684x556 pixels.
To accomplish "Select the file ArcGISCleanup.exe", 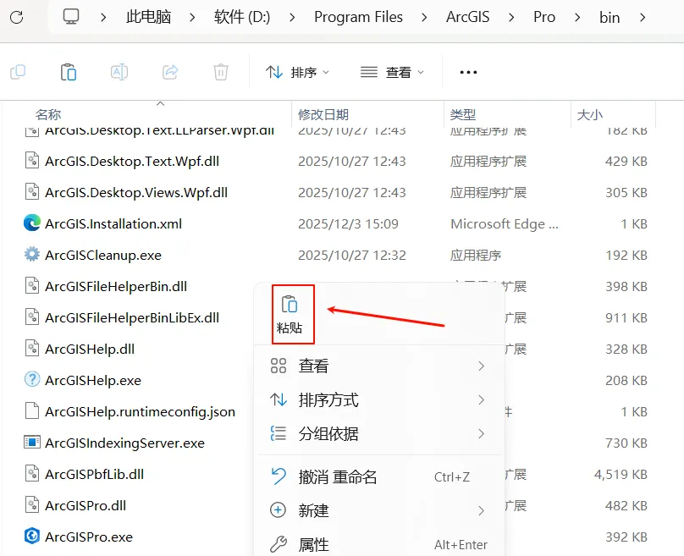I will pyautogui.click(x=103, y=255).
